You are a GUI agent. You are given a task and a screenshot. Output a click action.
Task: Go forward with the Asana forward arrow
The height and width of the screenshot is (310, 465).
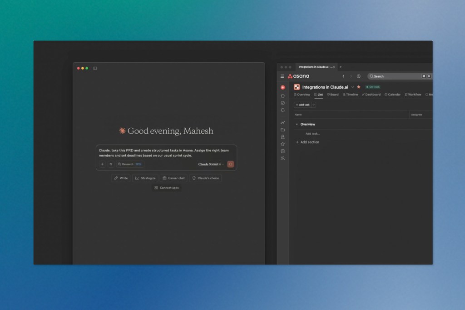[351, 76]
